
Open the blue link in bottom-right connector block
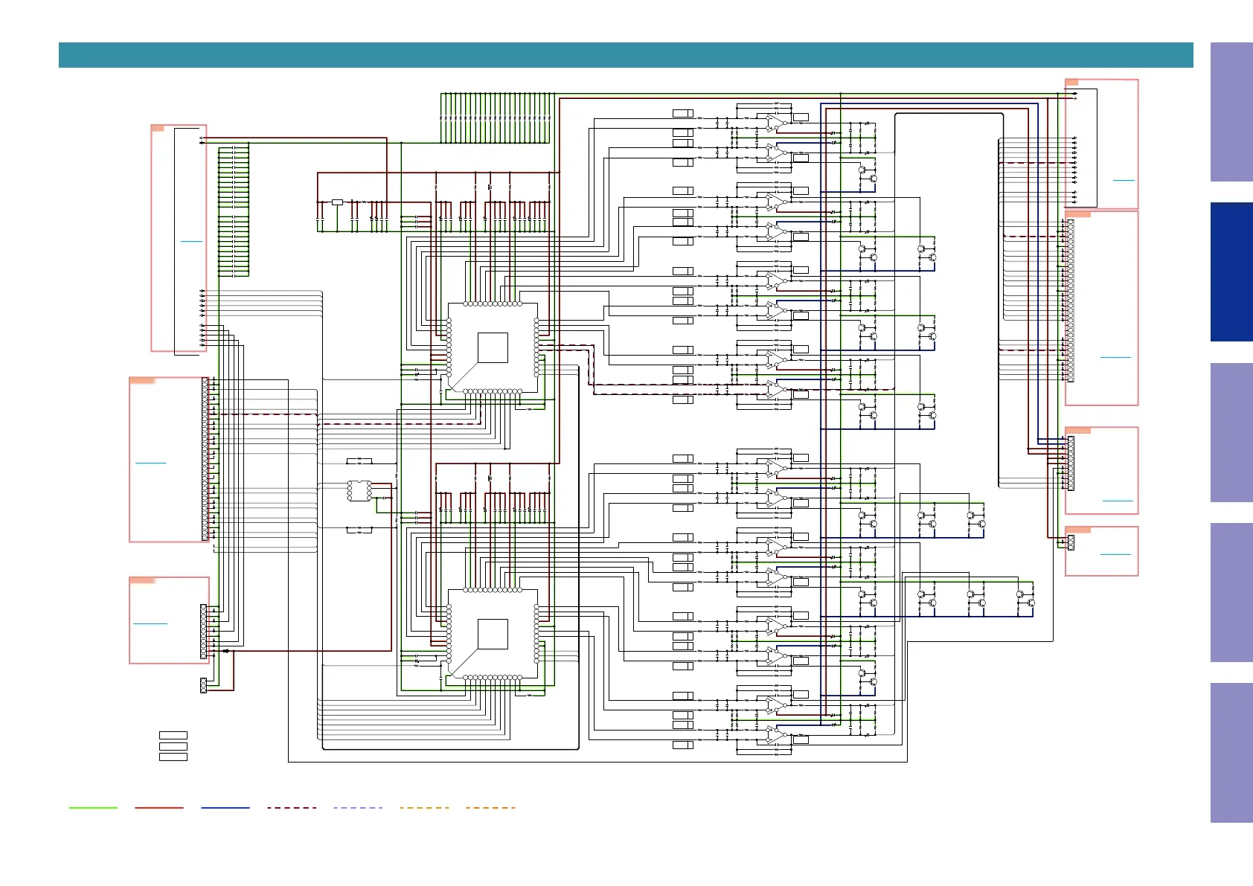click(x=1115, y=554)
